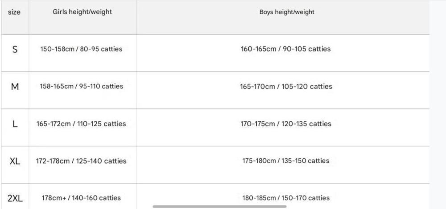Click the horizontal scrollbar at the bottom
The height and width of the screenshot is (209, 446).
click(x=219, y=206)
